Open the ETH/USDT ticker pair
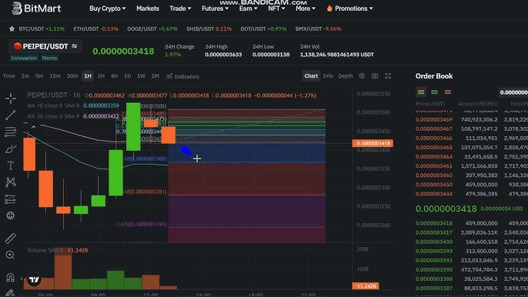Screen dimensions: 528x297 click(96, 29)
